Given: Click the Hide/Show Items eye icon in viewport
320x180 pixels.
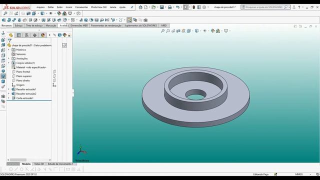Looking at the screenshot, I should [204, 31].
